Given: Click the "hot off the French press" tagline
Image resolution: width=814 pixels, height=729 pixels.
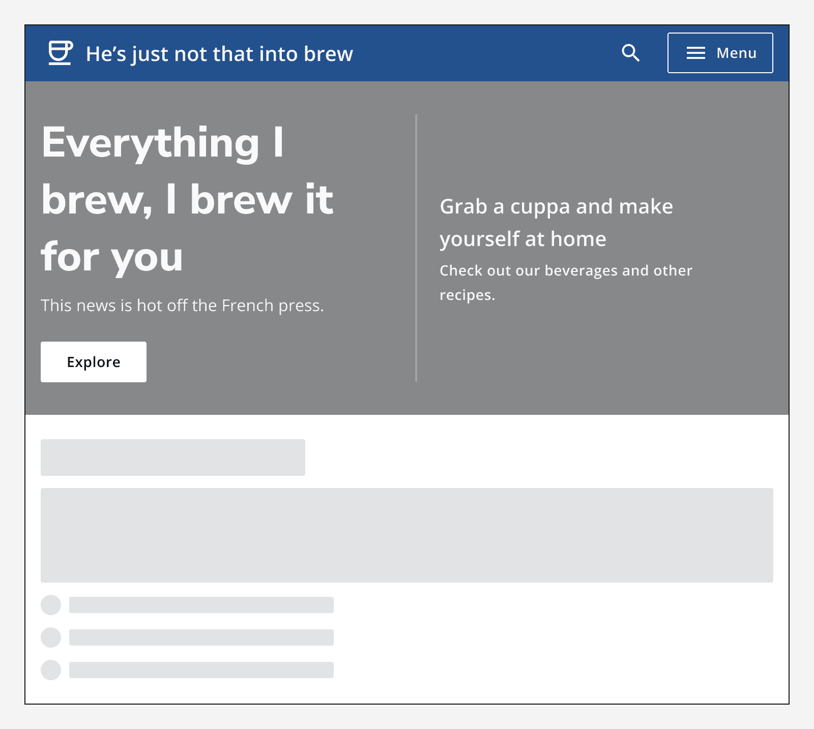Looking at the screenshot, I should (182, 306).
